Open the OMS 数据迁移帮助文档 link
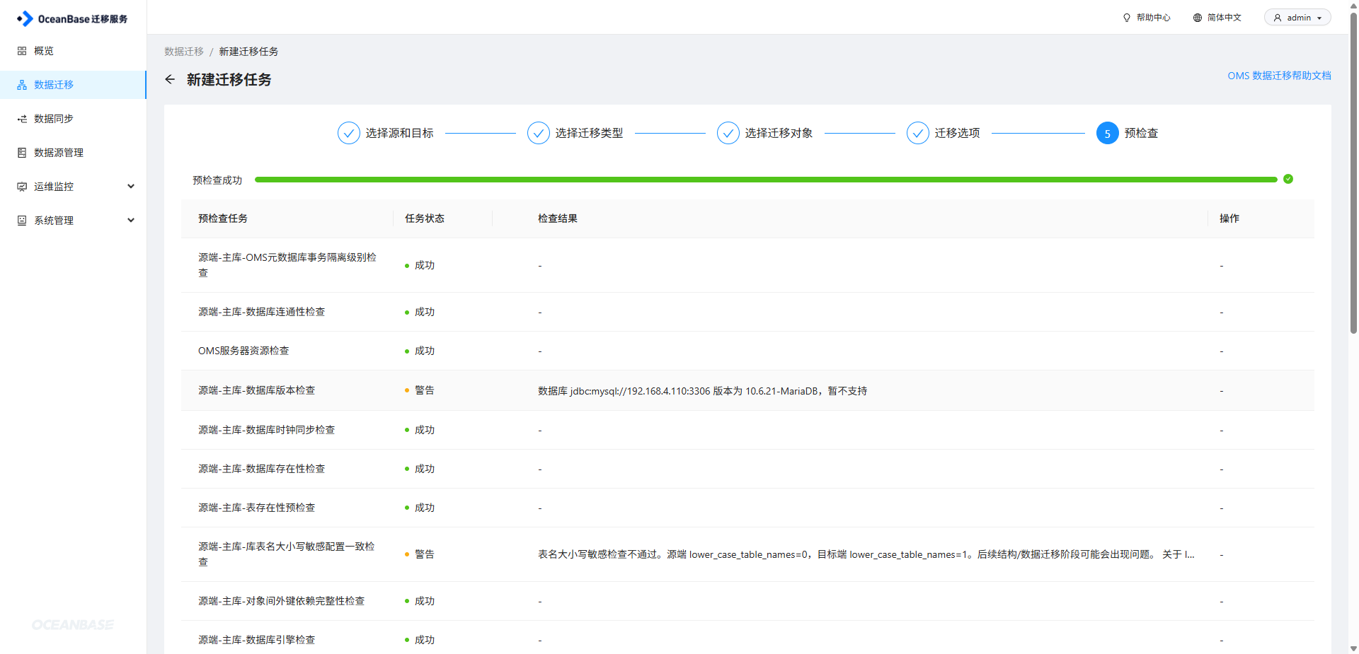 (x=1278, y=75)
